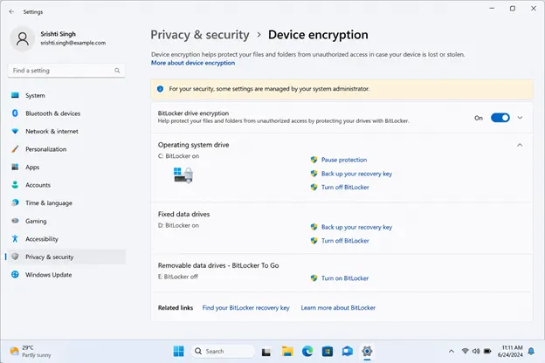This screenshot has height=363, width=545.
Task: Click the Settings gear on the taskbar
Action: pos(367,351)
